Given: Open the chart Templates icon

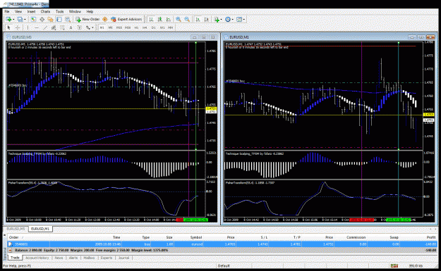Looking at the screenshot, I should coord(239,20).
